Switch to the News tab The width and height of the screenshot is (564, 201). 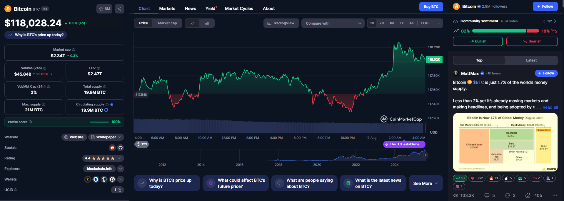pos(191,8)
